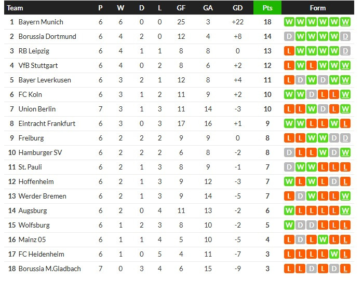This screenshot has width=363, height=282.
Task: Click FC Koln's draw form badge
Action: click(312, 94)
